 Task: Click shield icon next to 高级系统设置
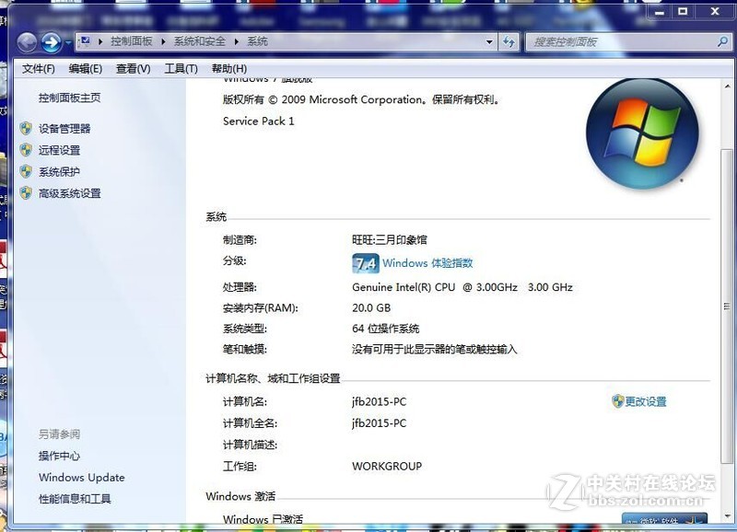pos(27,193)
